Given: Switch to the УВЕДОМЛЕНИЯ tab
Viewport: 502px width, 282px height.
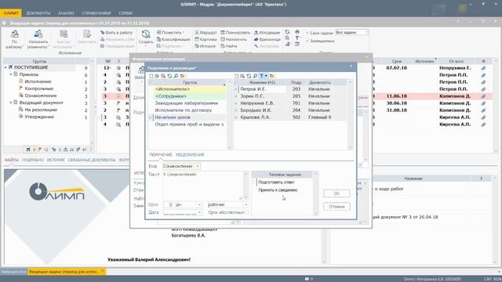Looking at the screenshot, I should (x=190, y=155).
